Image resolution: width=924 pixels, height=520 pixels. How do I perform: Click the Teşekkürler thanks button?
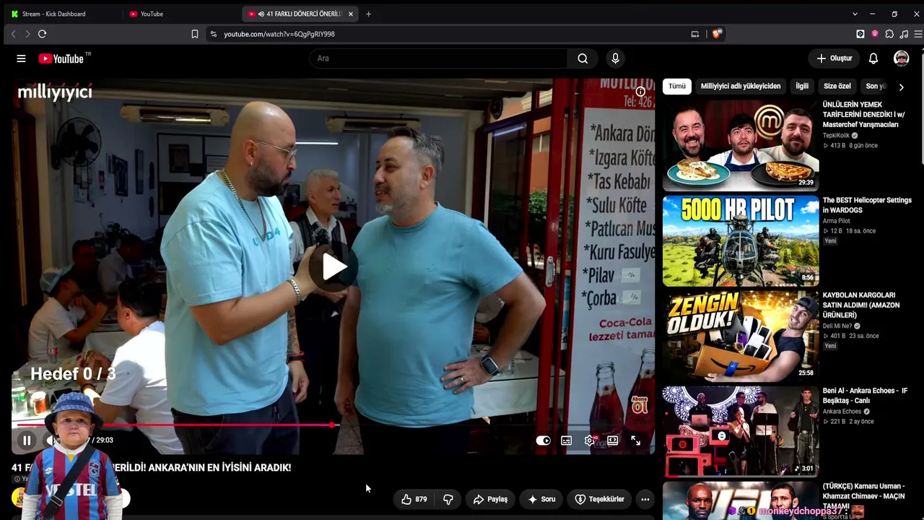click(600, 499)
